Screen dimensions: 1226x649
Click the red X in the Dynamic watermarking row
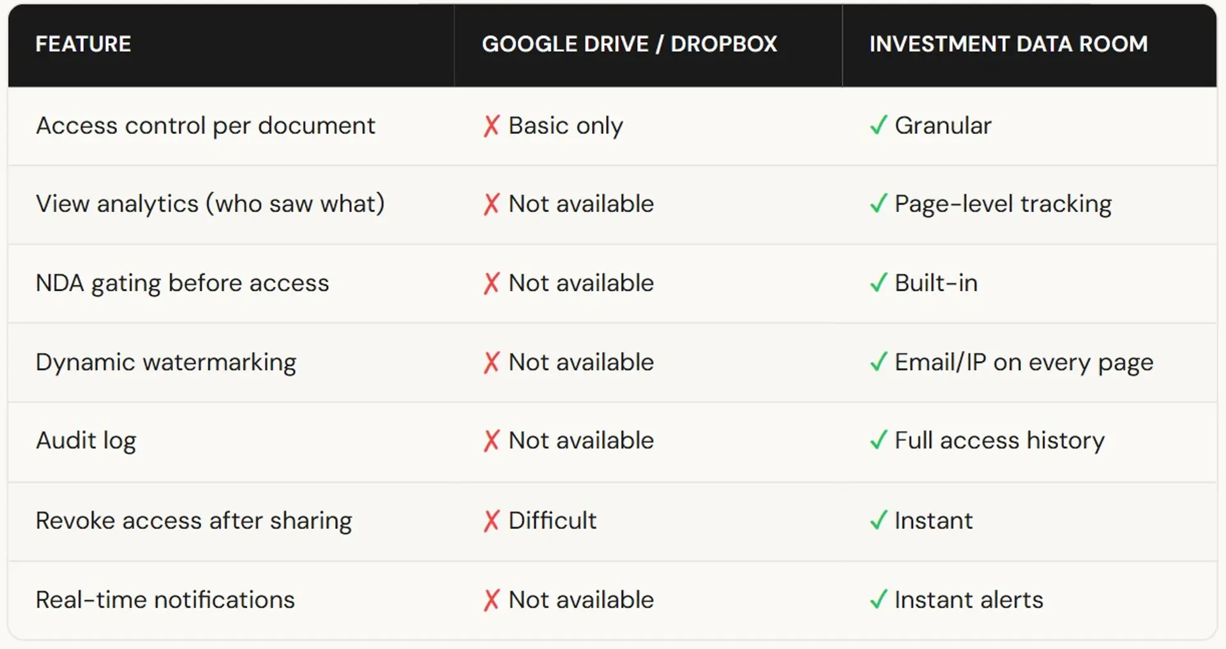[x=491, y=362]
